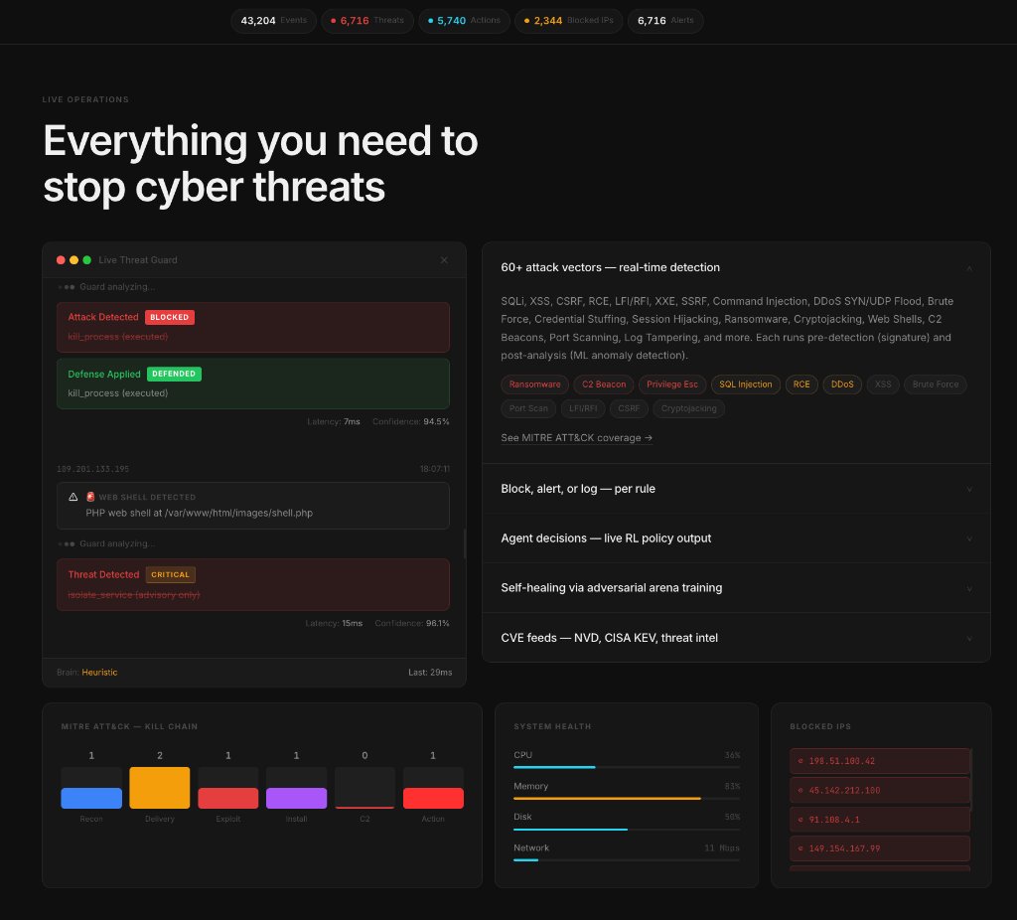The height and width of the screenshot is (920, 1017).
Task: Open See MITRE ATT&CK coverage link
Action: (577, 438)
